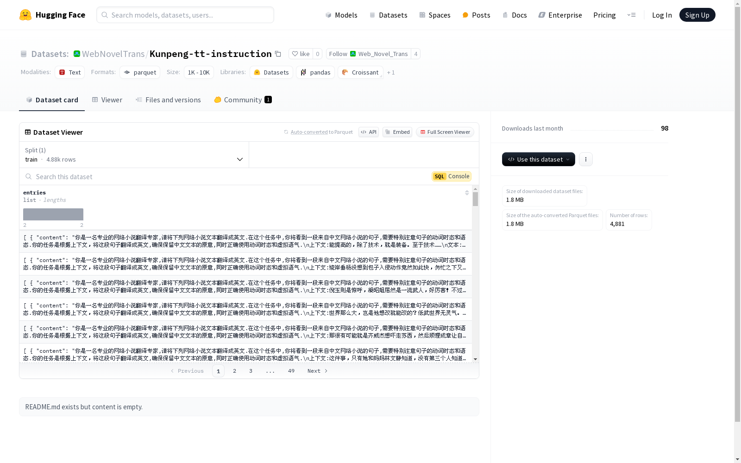Like this dataset

[x=301, y=54]
